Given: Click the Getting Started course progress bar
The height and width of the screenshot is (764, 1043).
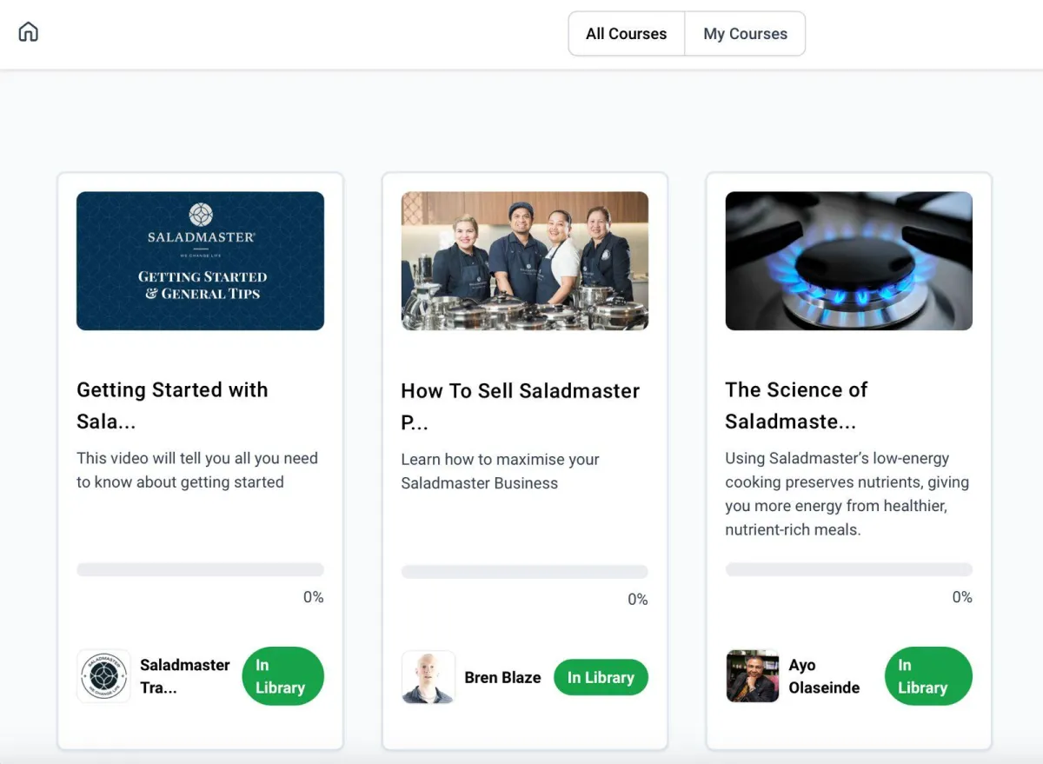Looking at the screenshot, I should 200,570.
